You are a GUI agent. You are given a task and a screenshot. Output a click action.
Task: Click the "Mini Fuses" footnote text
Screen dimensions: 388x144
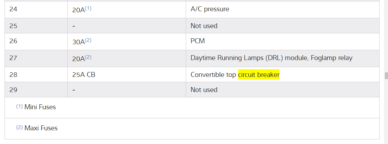[x=40, y=107]
